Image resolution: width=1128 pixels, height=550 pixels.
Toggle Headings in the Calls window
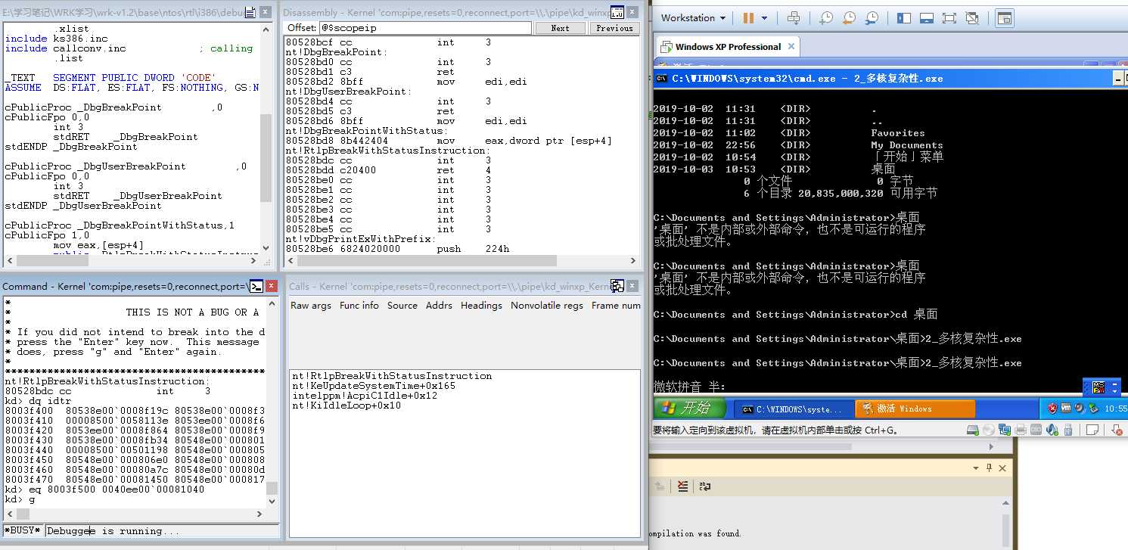click(481, 306)
